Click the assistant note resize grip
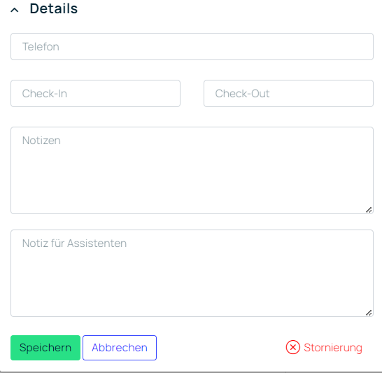382x373 pixels. tap(369, 313)
